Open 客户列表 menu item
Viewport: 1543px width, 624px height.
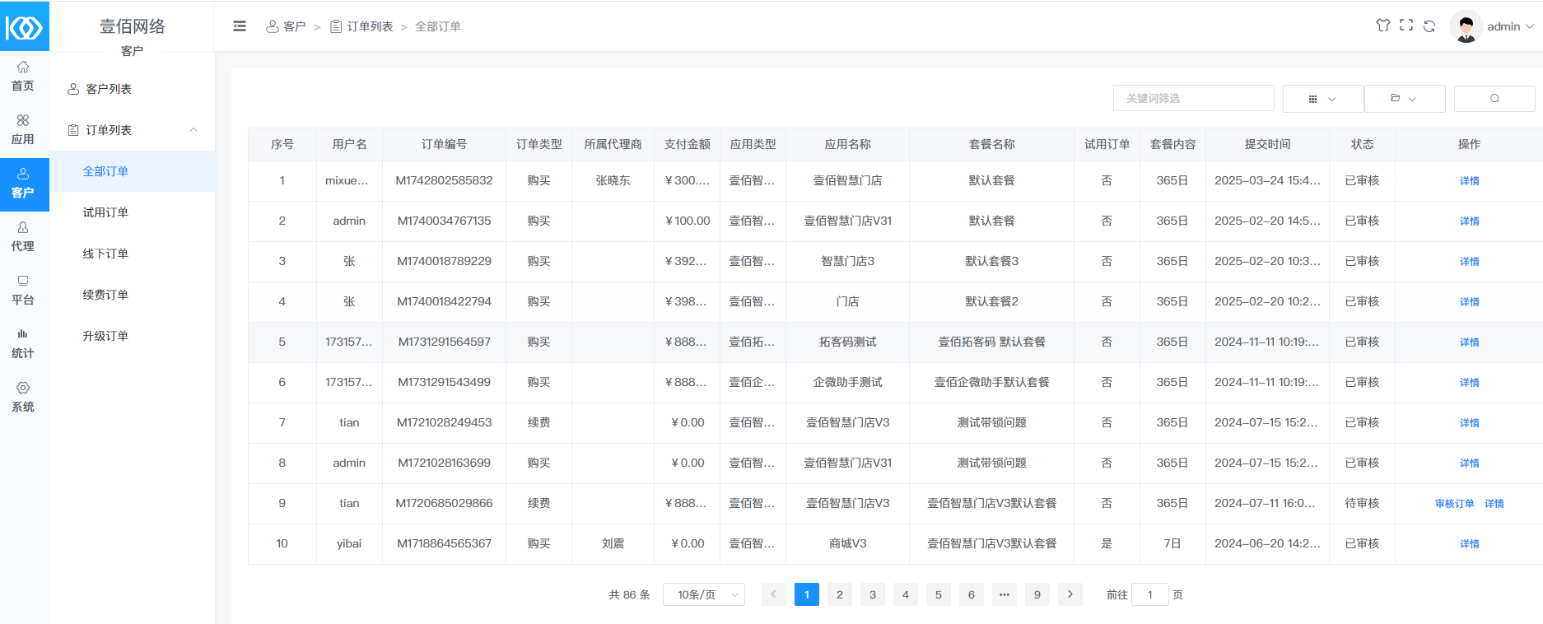133,89
